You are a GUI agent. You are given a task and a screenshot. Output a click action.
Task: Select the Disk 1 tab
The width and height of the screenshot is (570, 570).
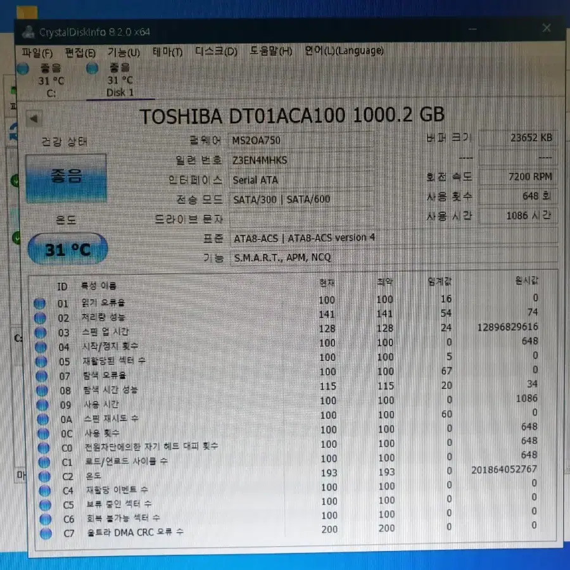coord(120,80)
